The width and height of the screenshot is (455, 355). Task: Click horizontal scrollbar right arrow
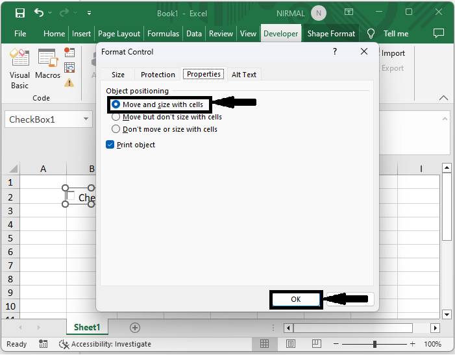(435, 328)
